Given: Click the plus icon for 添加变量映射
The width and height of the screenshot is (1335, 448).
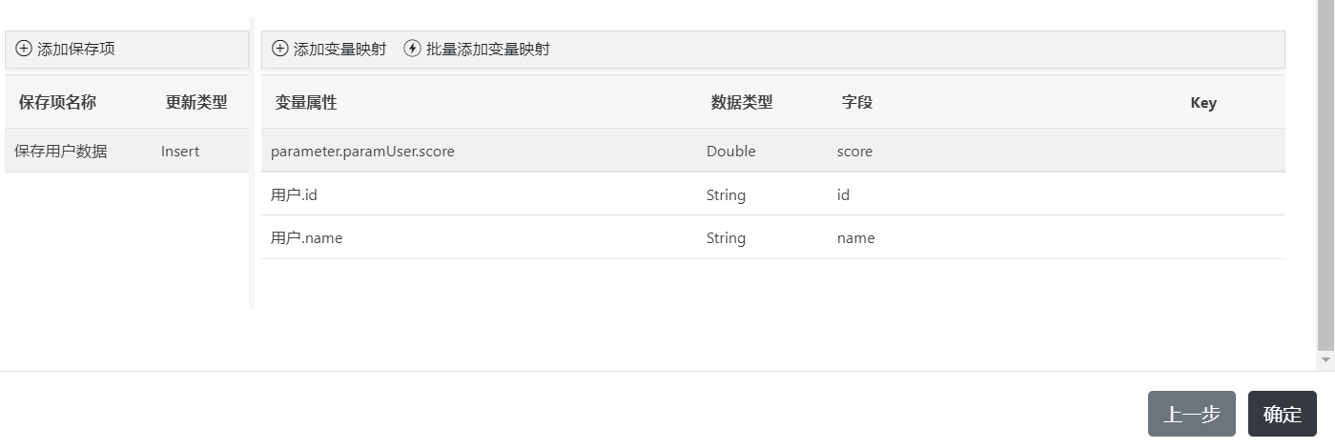Looking at the screenshot, I should click(280, 49).
